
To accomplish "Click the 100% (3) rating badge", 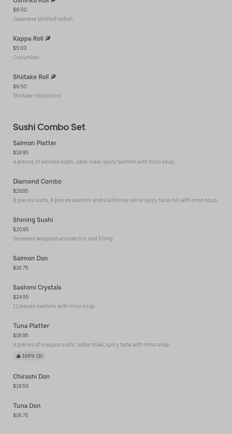I will coord(30,356).
